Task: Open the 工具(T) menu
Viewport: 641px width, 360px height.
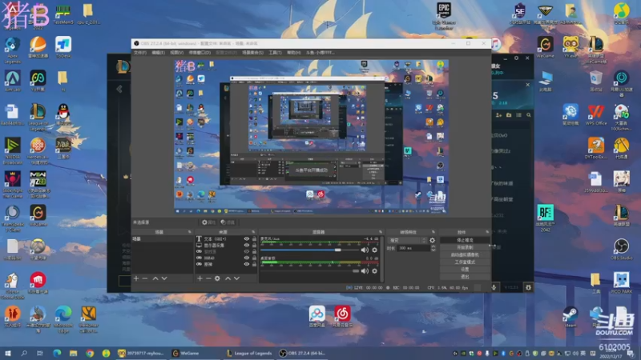Action: click(275, 53)
